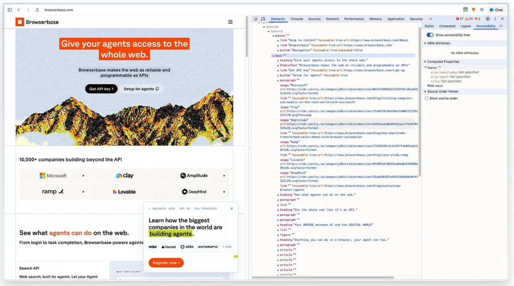Switch to the Console tab
Image resolution: width=514 pixels, height=286 pixels.
pos(297,19)
